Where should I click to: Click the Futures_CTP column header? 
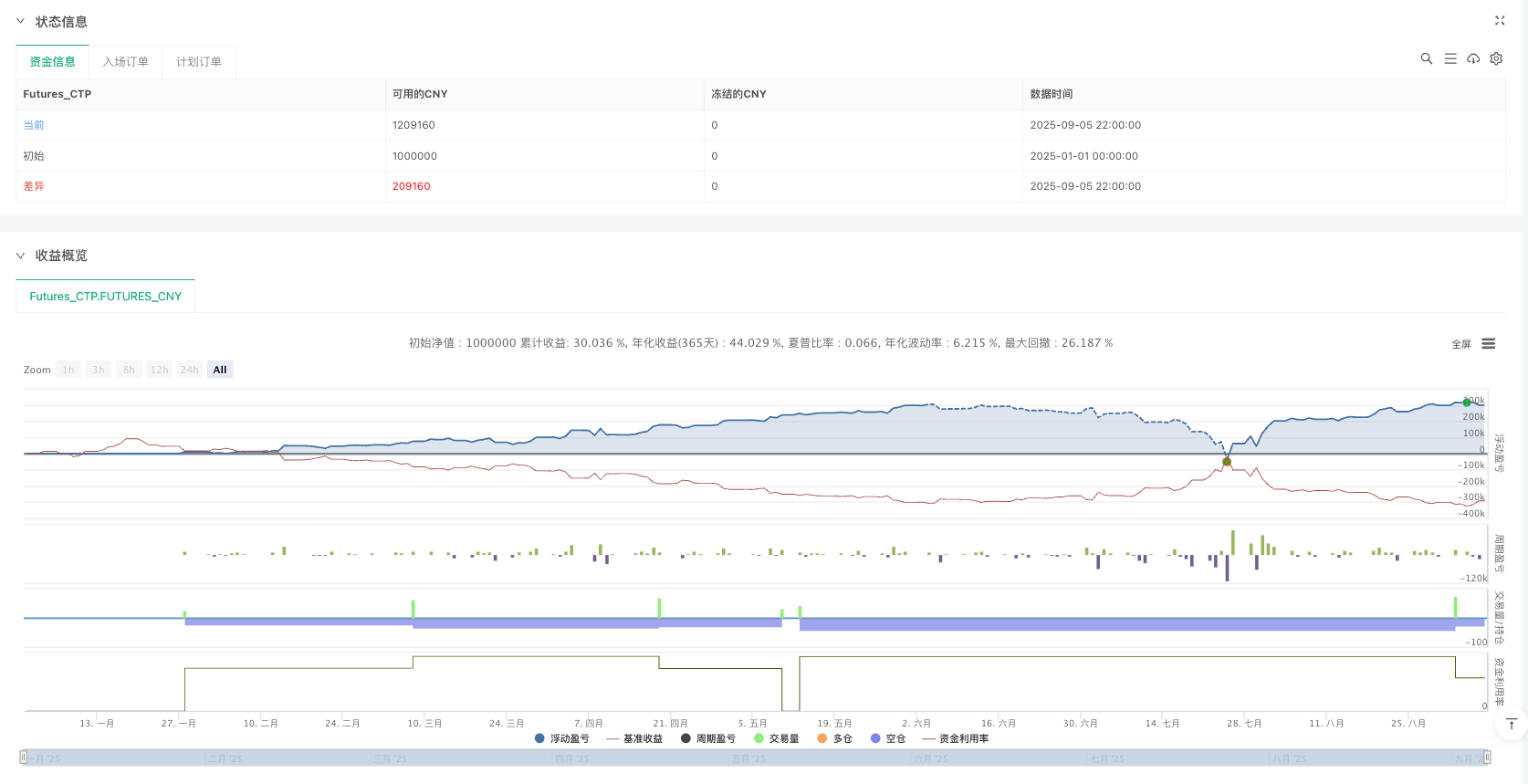(x=58, y=94)
